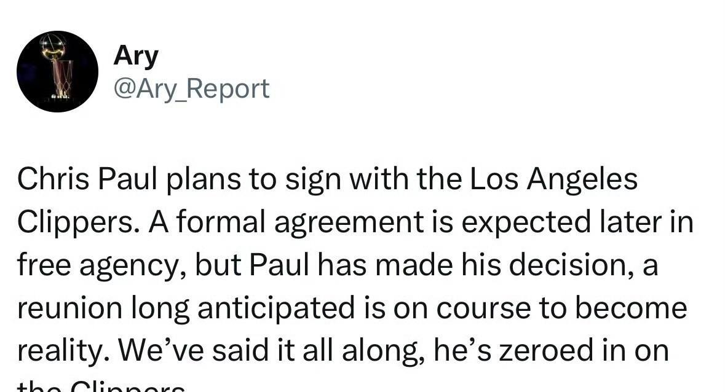Open the @Ary_Report handle link
Screen dimensions: 725x392
tap(191, 89)
